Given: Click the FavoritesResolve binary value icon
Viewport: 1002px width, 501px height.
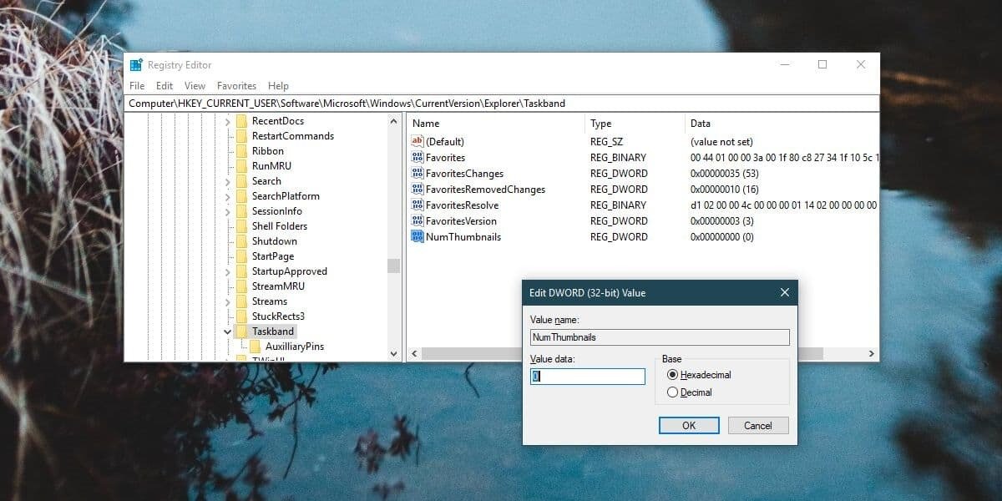Looking at the screenshot, I should pyautogui.click(x=417, y=205).
